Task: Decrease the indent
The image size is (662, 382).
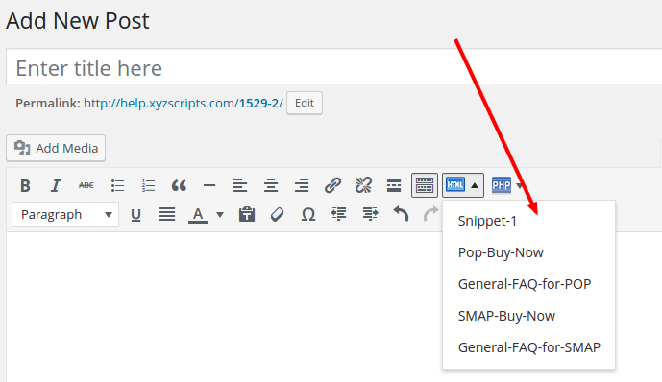Action: (338, 215)
